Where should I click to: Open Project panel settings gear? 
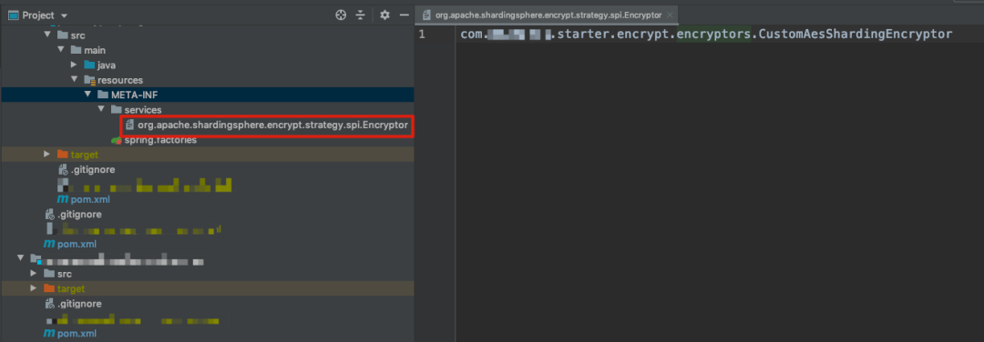384,15
